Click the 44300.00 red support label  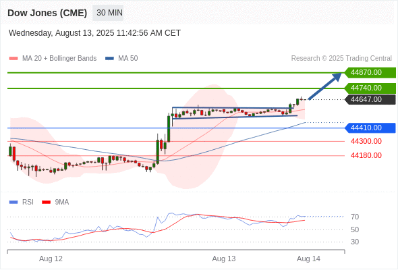coord(366,141)
